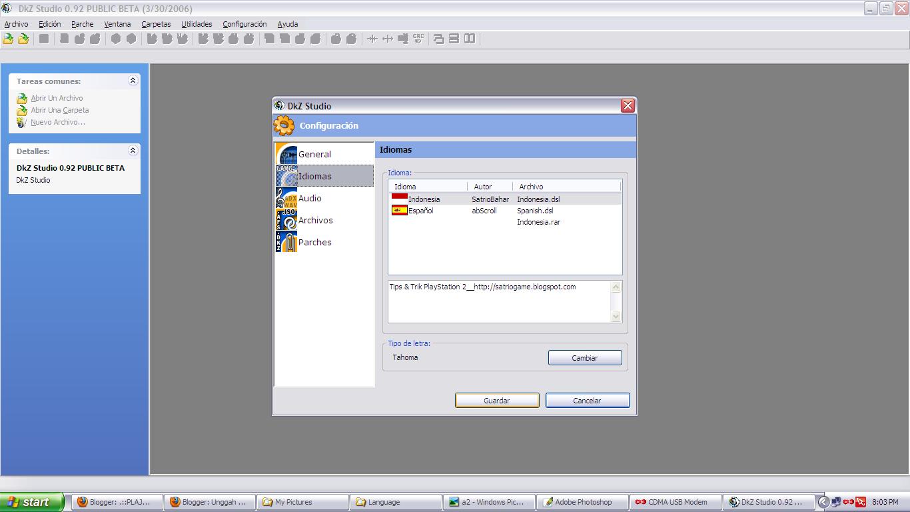Open the Parches settings category
Image resolution: width=910 pixels, height=512 pixels.
[x=324, y=242]
